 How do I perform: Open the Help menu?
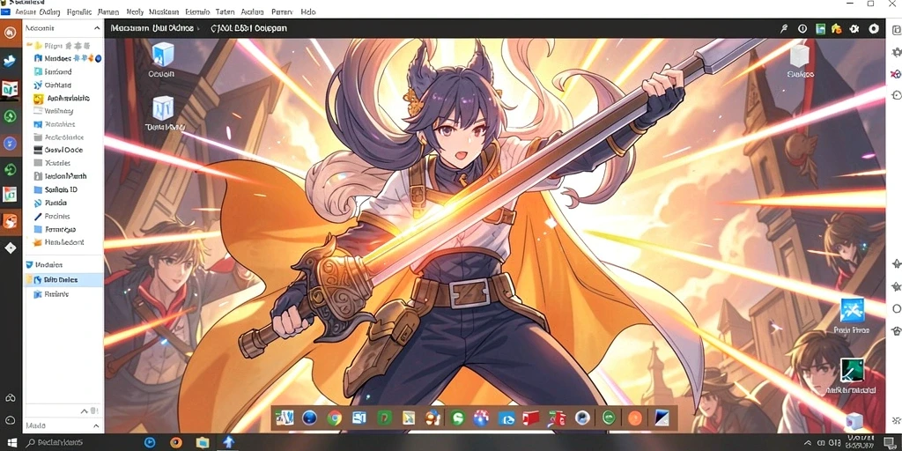307,11
